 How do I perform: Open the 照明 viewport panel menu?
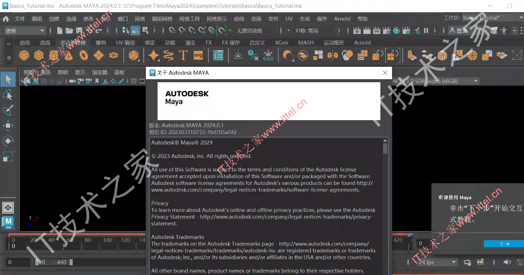coord(63,72)
